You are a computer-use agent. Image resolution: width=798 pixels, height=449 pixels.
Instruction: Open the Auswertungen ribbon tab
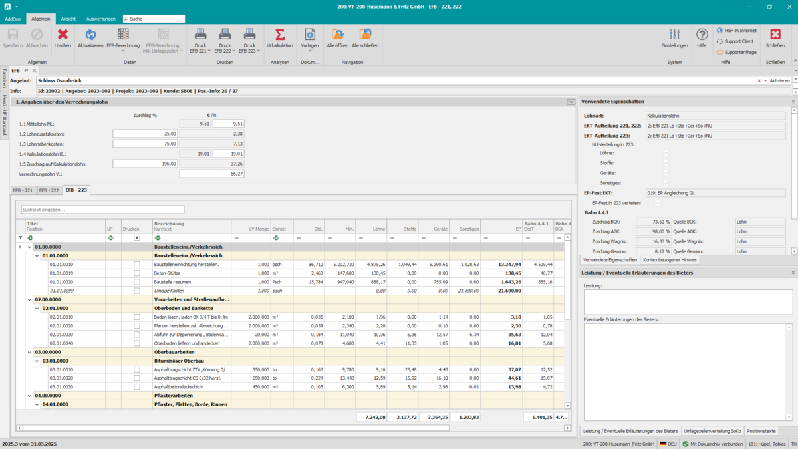pos(101,19)
